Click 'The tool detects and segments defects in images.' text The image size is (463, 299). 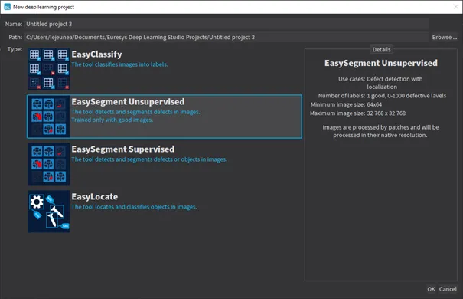pos(135,112)
